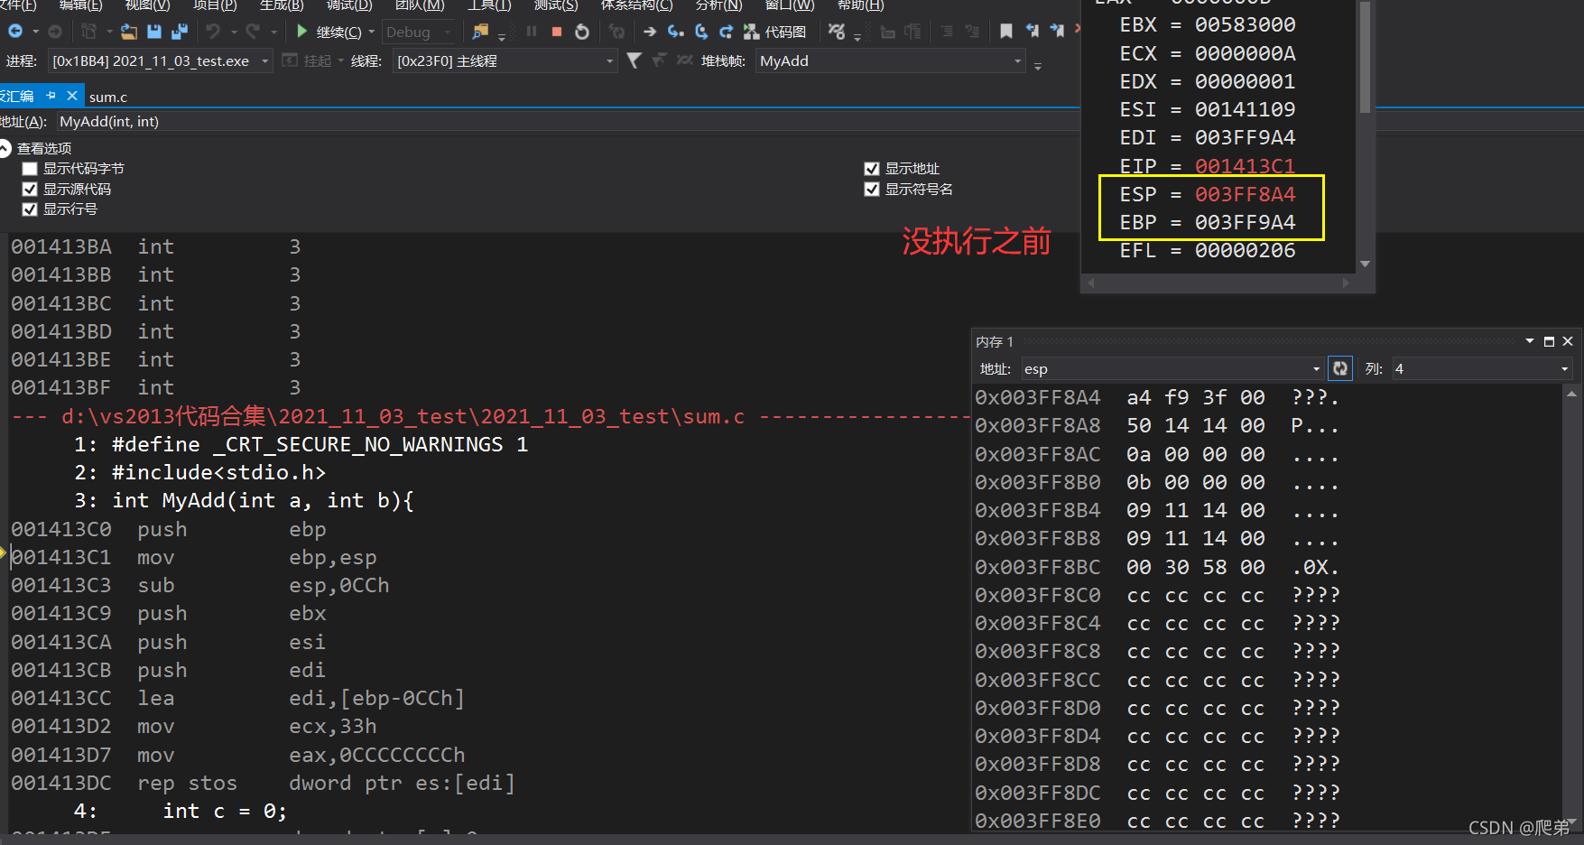Viewport: 1584px width, 845px height.
Task: Click the memory row 0x003FF8AC
Action: pyautogui.click(x=1156, y=454)
